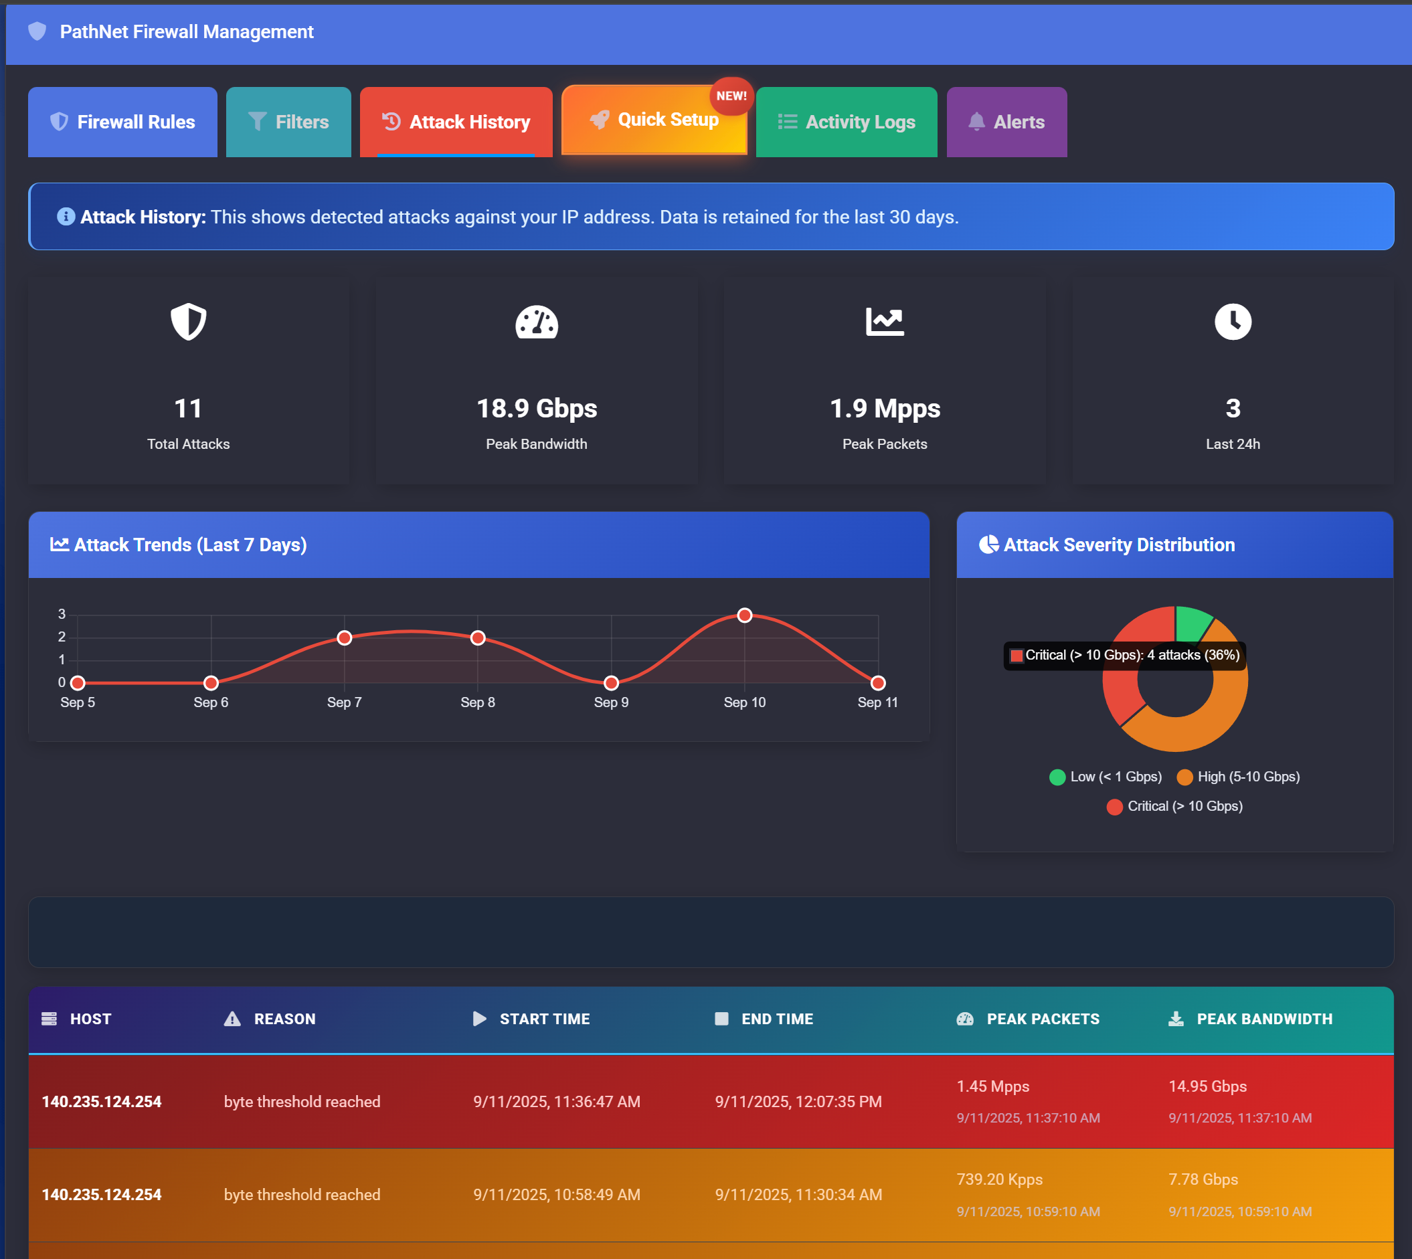Image resolution: width=1412 pixels, height=1259 pixels.
Task: Click the red Critical legend color dot
Action: point(1114,807)
